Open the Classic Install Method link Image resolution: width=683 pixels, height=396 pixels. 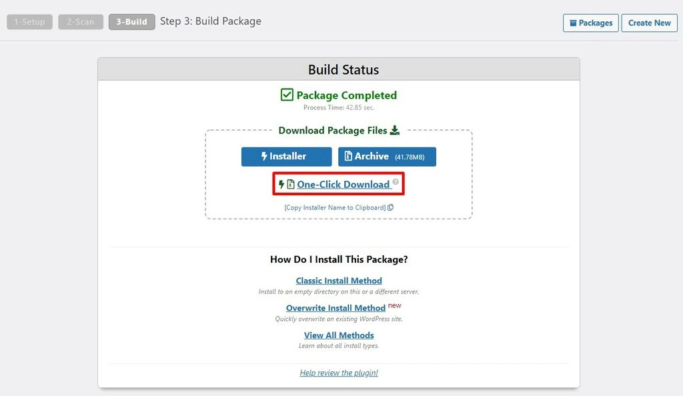338,280
